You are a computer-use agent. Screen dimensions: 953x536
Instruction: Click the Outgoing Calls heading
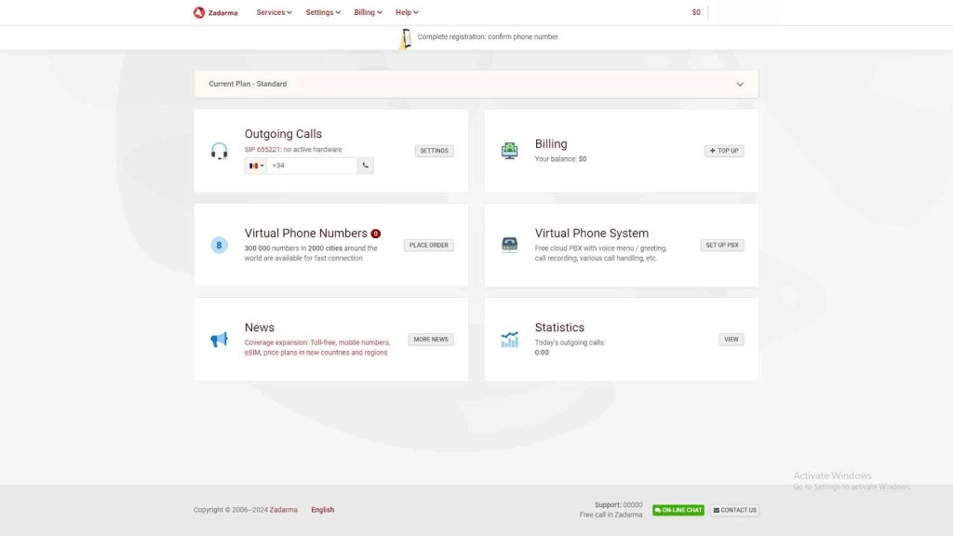click(x=283, y=134)
